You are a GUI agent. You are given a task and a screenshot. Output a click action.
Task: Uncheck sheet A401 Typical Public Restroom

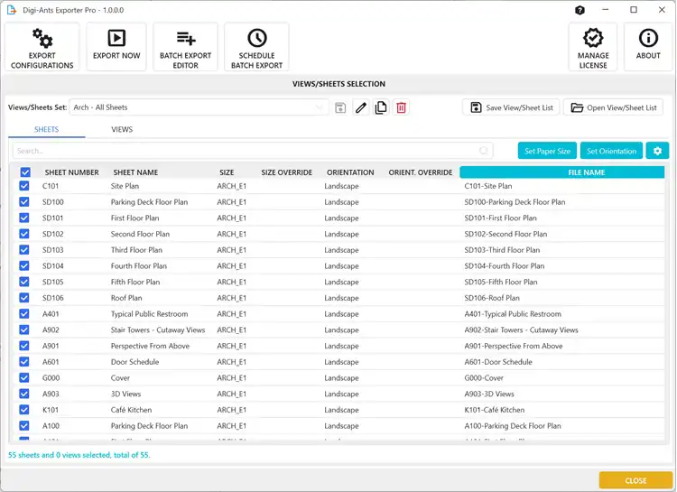24,314
